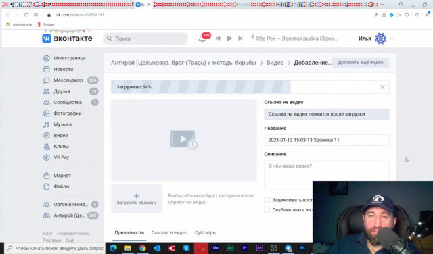
Task: Toggle the Опубликовать на checkbox
Action: pos(267,209)
